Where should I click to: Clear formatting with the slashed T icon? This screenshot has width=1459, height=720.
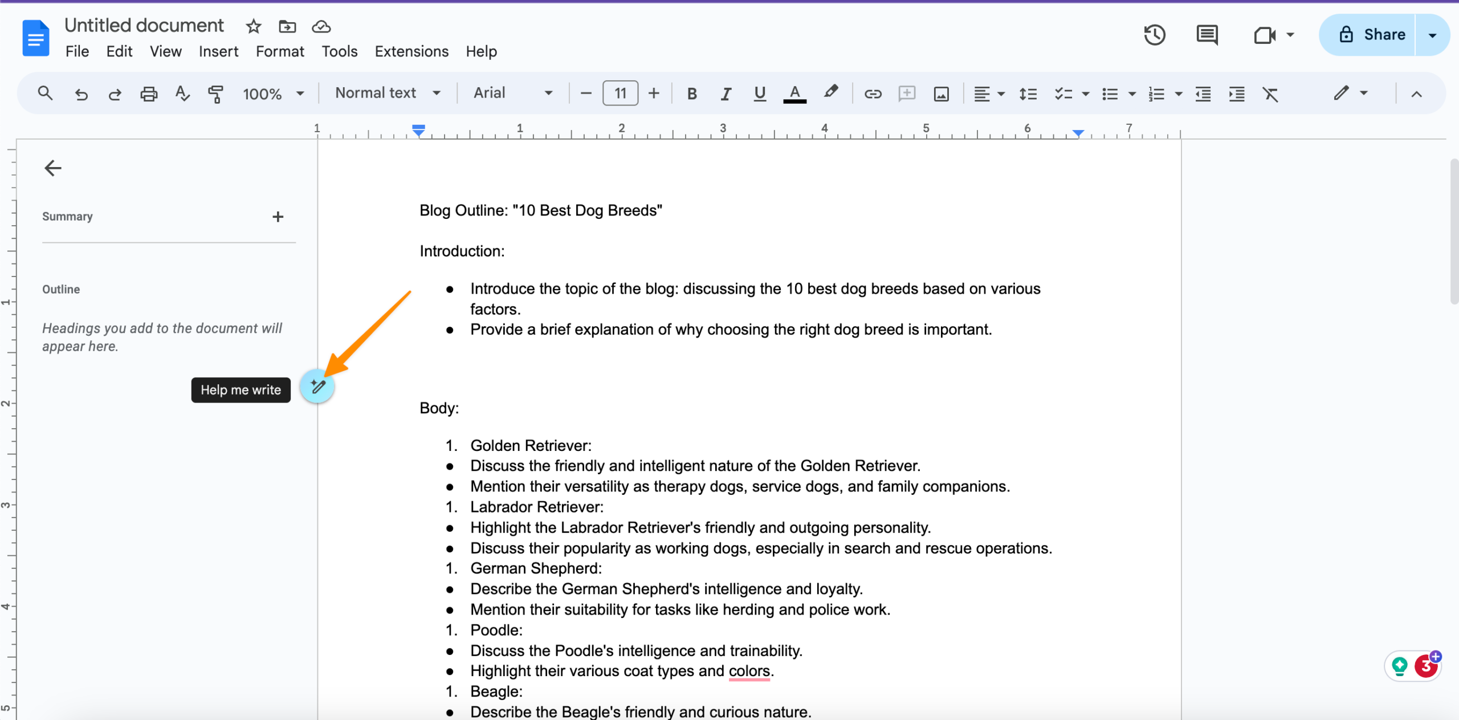click(x=1270, y=93)
